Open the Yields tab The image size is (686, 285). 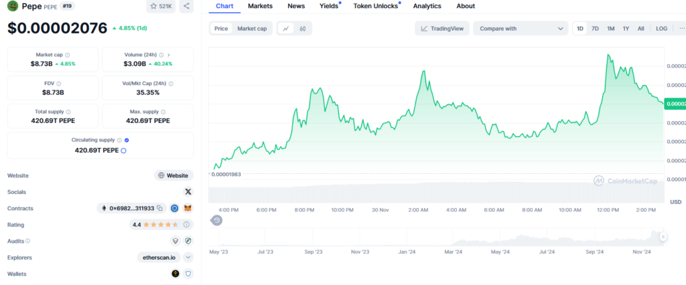(329, 6)
